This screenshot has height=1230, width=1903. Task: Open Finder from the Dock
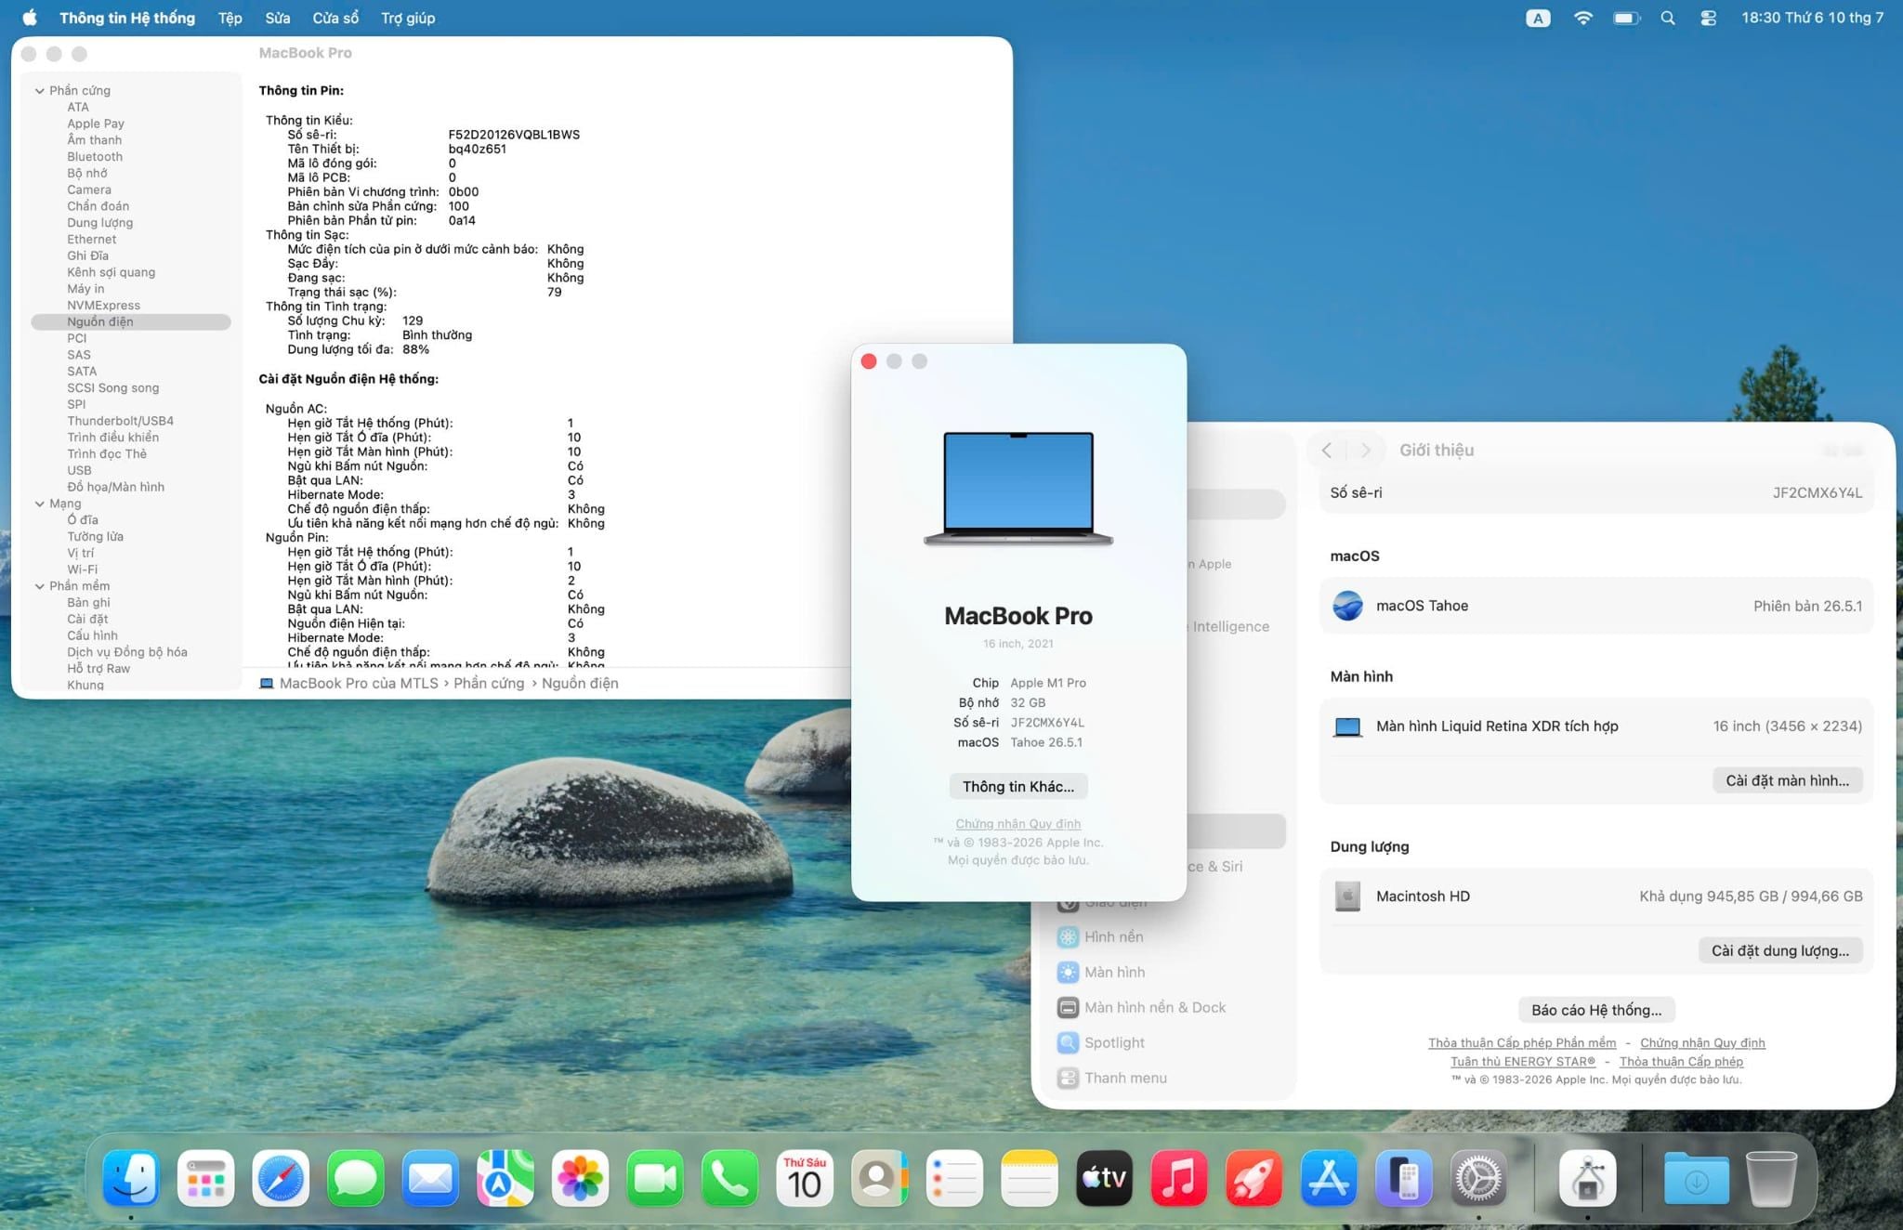pos(131,1178)
